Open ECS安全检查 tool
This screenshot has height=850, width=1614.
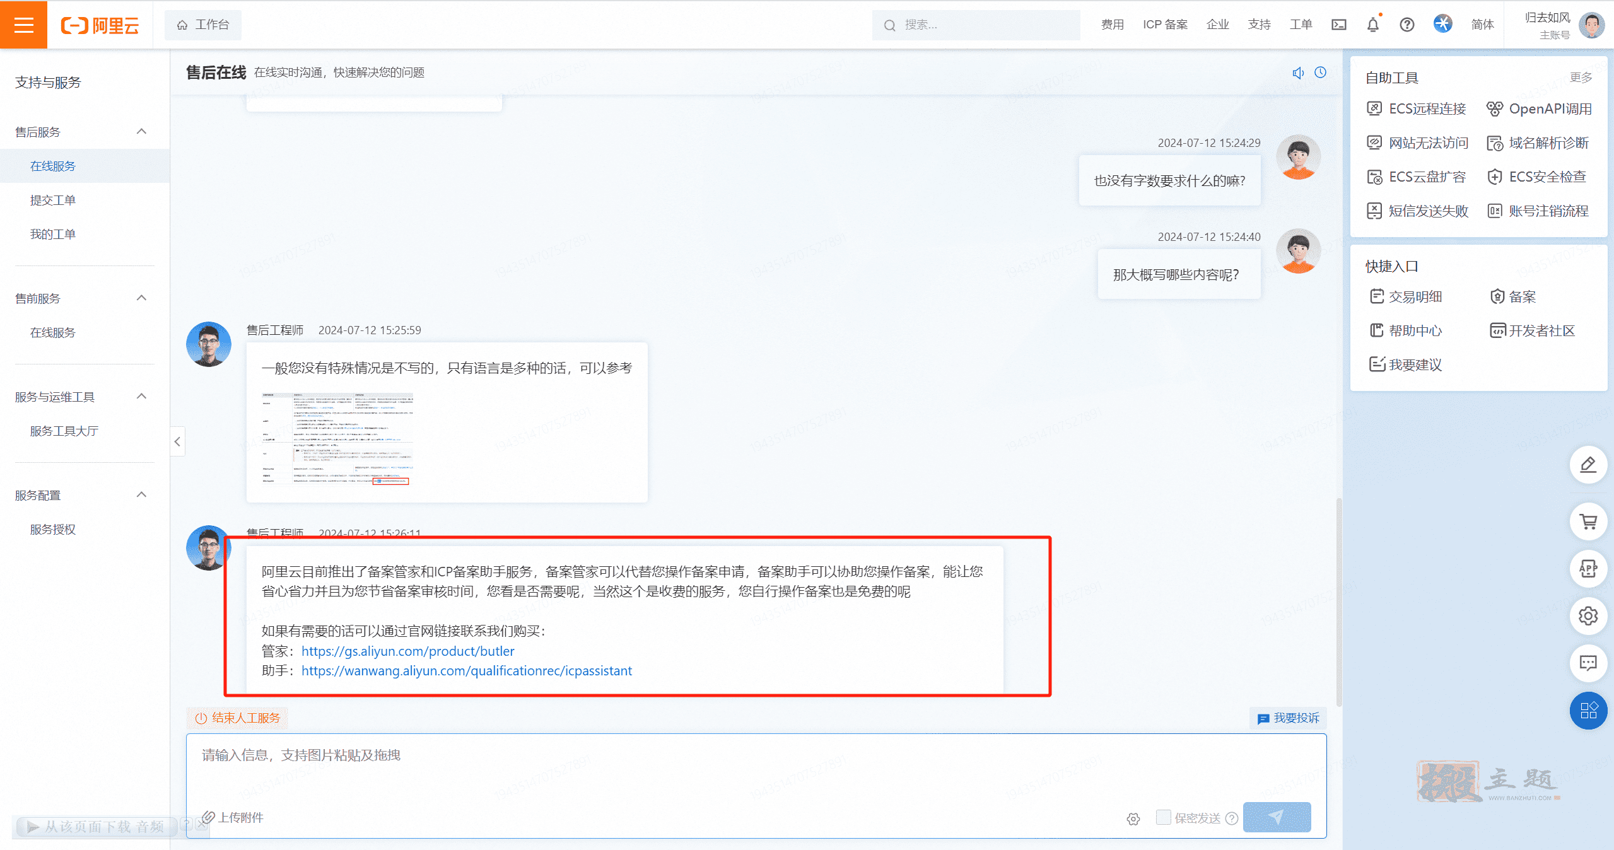pos(1537,177)
